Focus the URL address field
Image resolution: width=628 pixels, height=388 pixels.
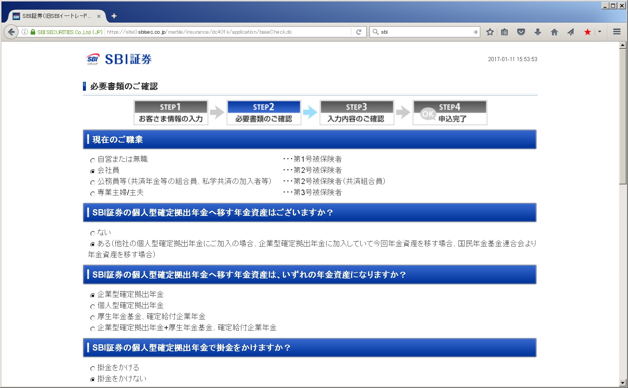(228, 32)
